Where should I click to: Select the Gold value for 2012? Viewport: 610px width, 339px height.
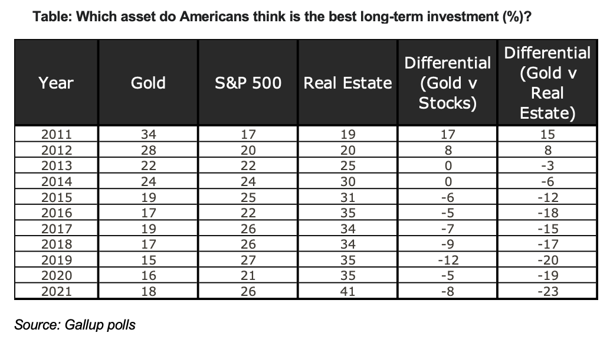tap(148, 150)
